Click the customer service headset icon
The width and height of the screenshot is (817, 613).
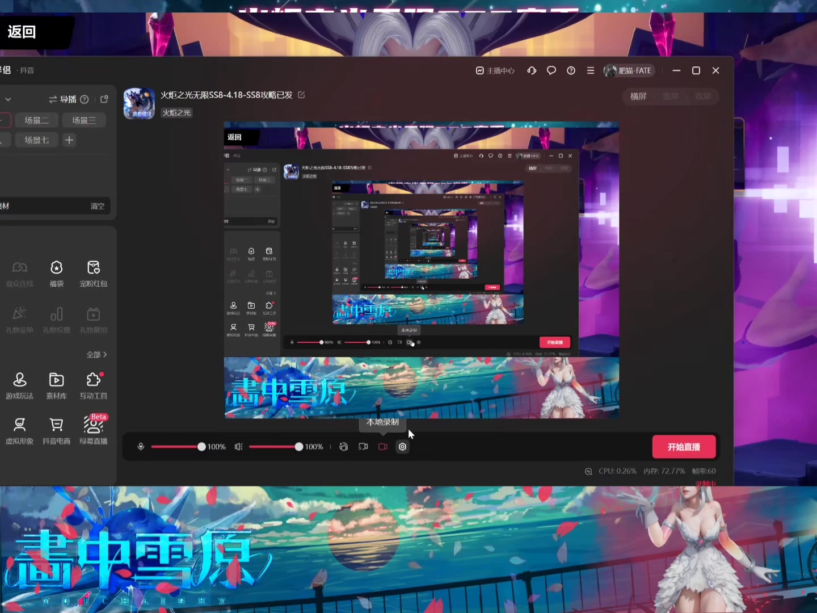click(532, 70)
